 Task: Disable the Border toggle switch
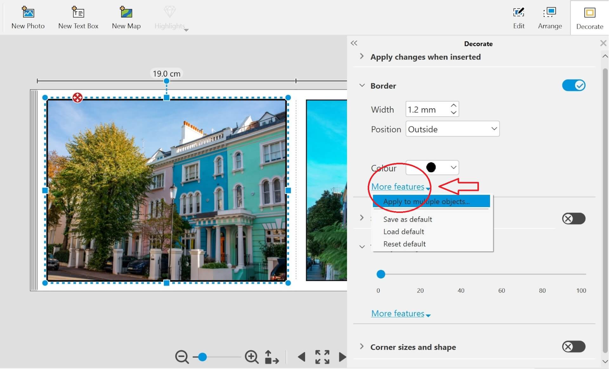click(x=573, y=86)
